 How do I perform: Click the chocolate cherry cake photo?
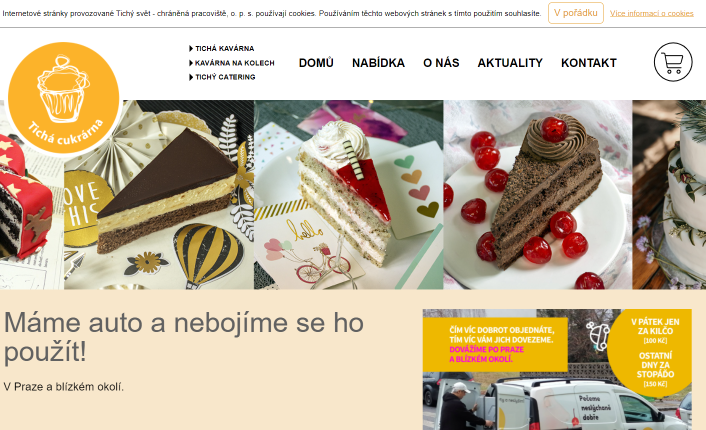click(538, 195)
